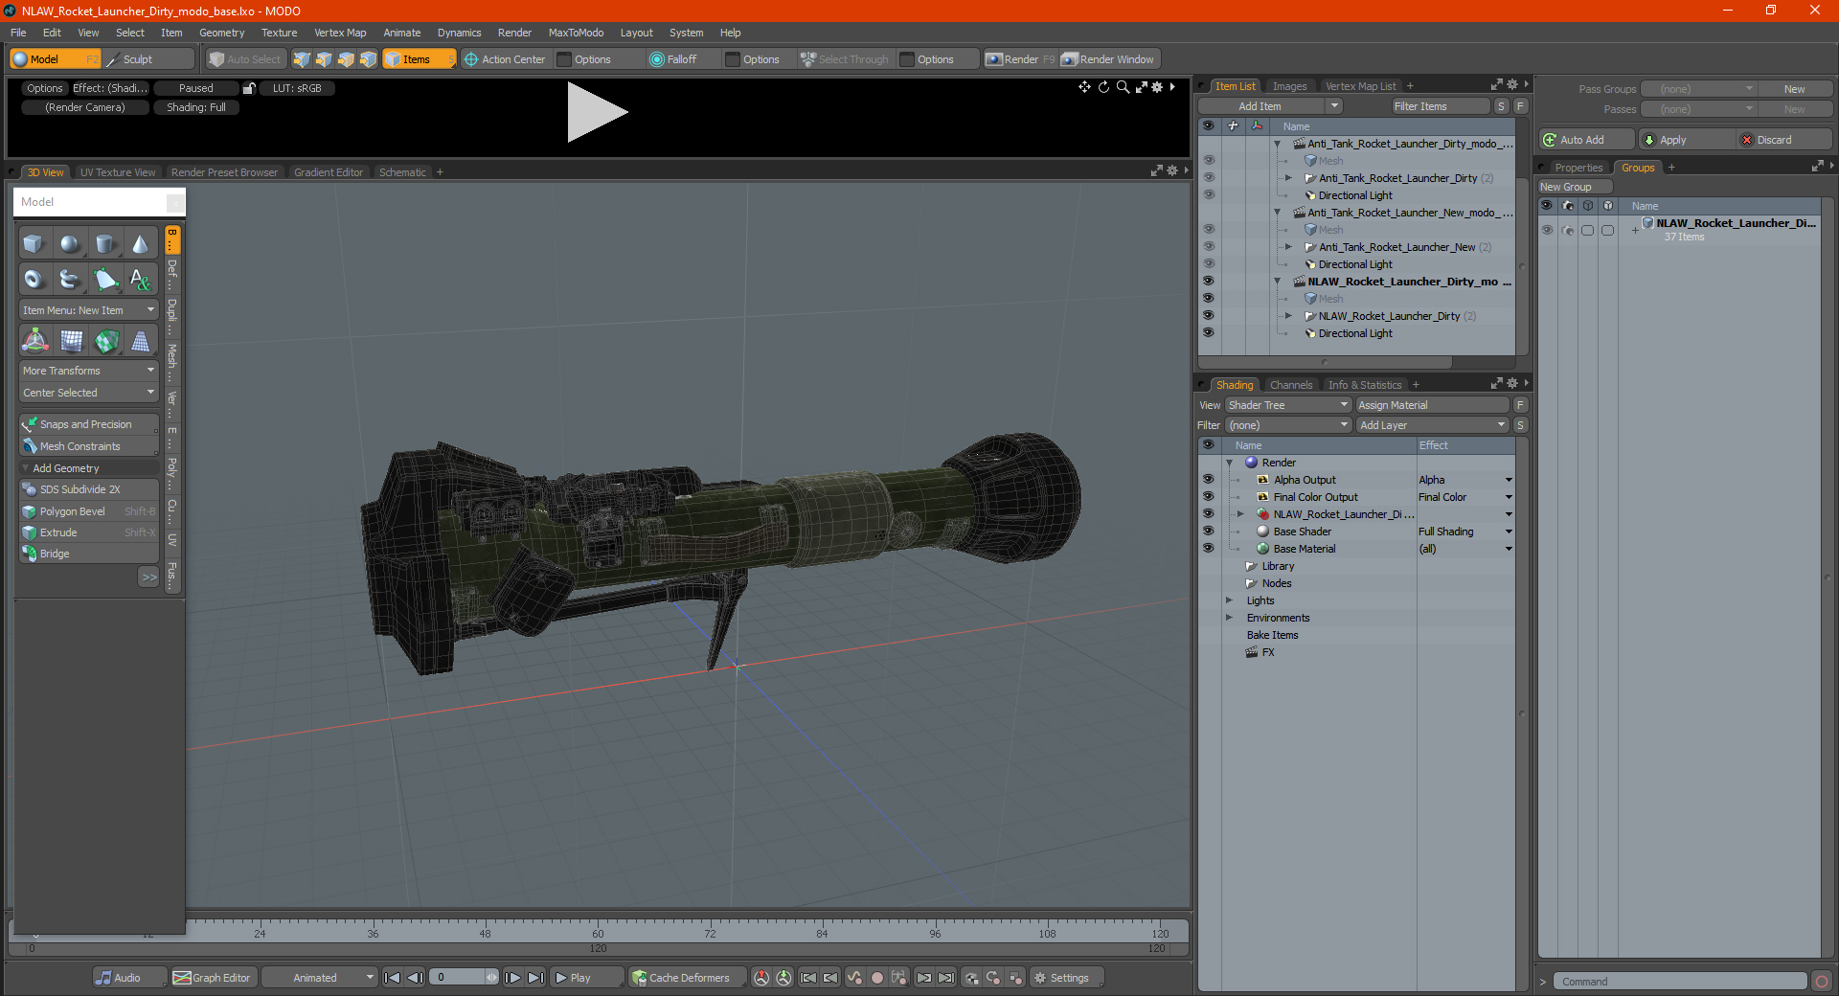The image size is (1839, 996).
Task: Select the Torus primitive tool
Action: (x=34, y=280)
